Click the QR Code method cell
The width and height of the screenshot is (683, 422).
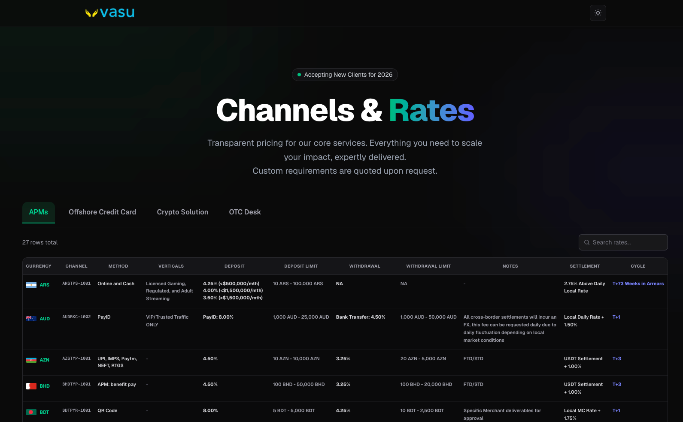pos(107,410)
